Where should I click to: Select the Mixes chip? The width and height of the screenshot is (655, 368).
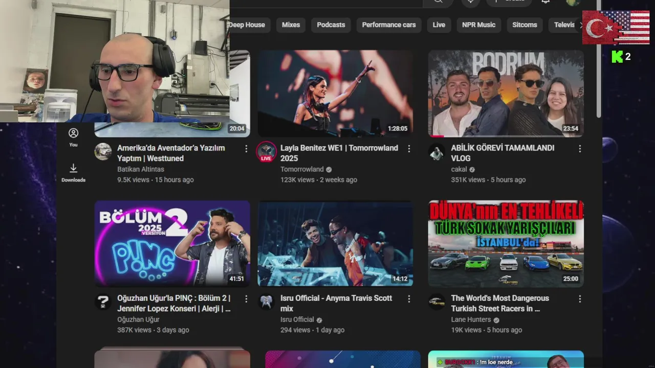291,25
